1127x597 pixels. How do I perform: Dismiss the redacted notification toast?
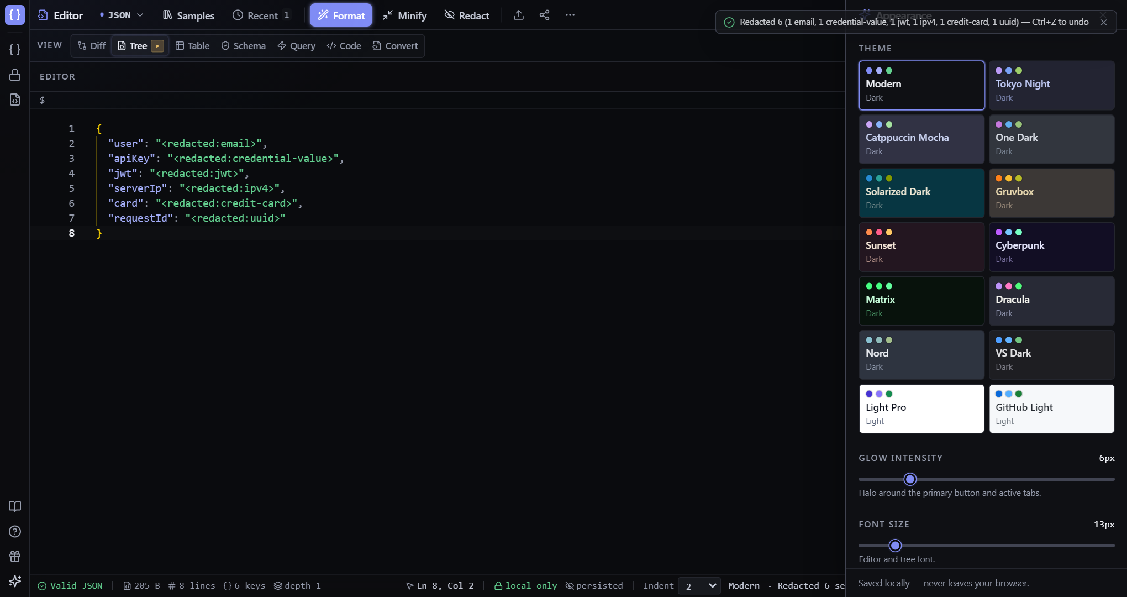1103,22
